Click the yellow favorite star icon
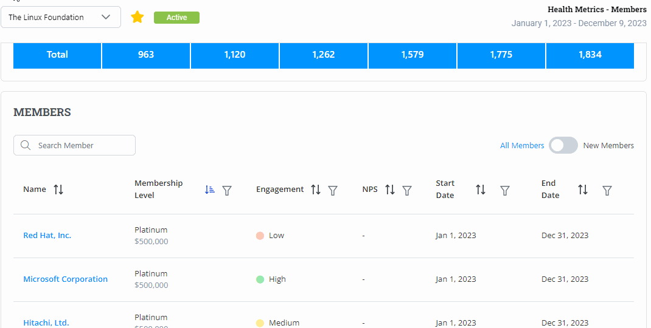The image size is (651, 328). (x=138, y=17)
